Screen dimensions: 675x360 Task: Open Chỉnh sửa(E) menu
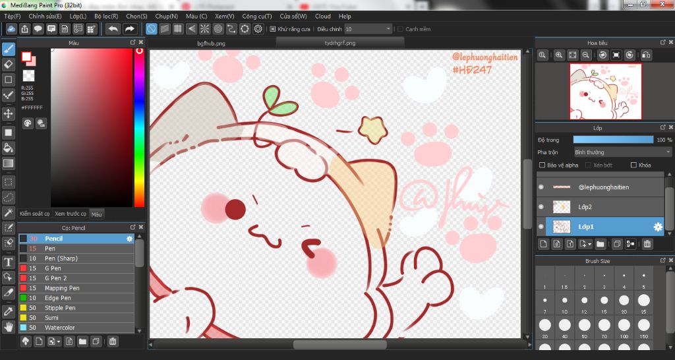(45, 16)
